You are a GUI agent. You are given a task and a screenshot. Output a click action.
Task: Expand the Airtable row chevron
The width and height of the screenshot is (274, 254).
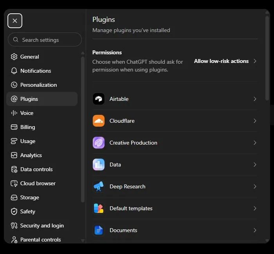click(255, 99)
